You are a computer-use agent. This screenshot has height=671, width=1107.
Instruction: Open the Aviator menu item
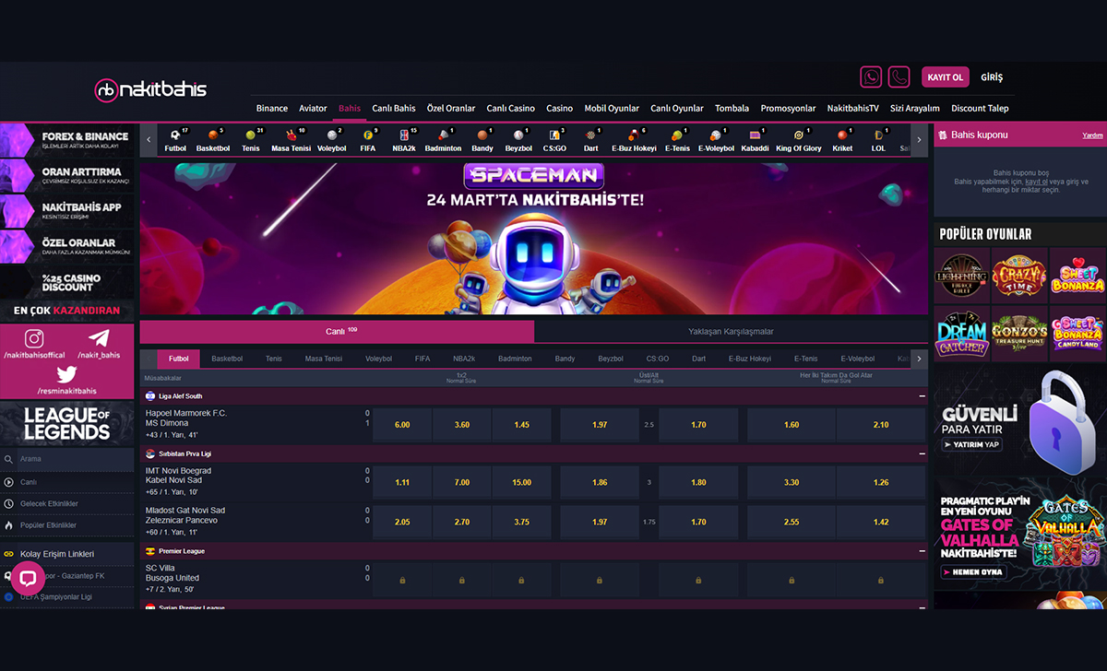313,108
